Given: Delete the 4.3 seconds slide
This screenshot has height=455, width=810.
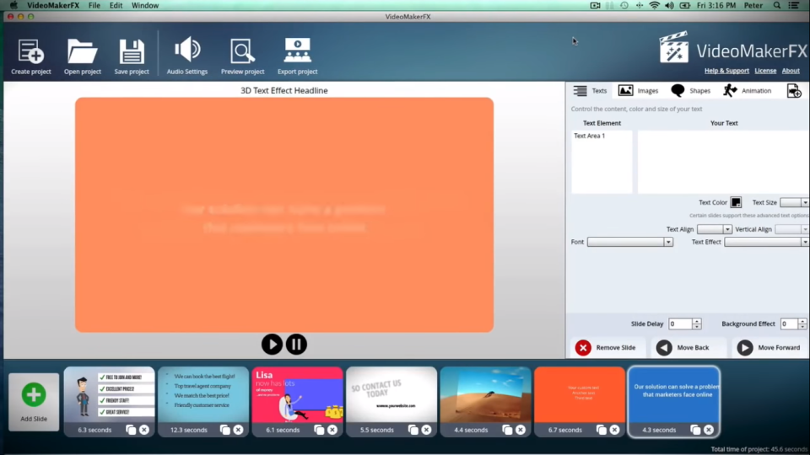Looking at the screenshot, I should point(709,430).
